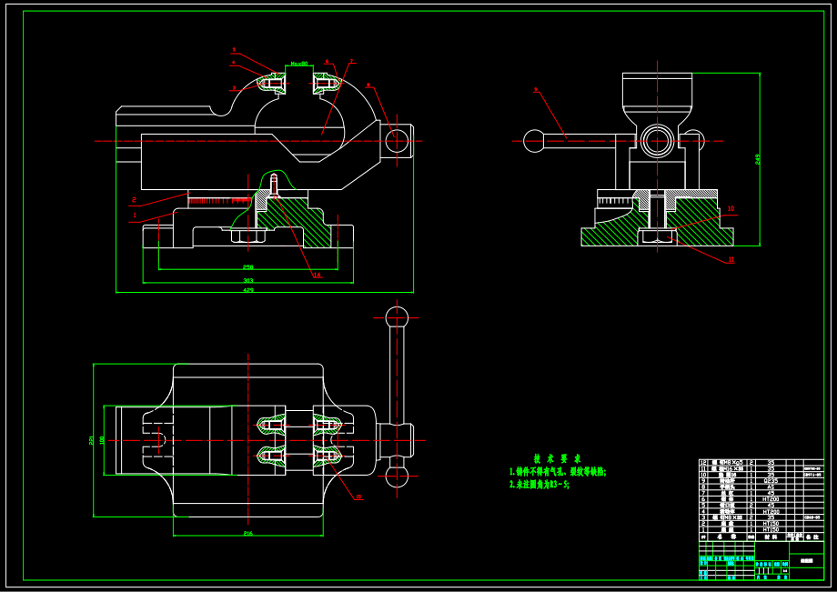Select the Max80 jaw opening dimension
Screen dimensions: 837x592
(x=299, y=64)
